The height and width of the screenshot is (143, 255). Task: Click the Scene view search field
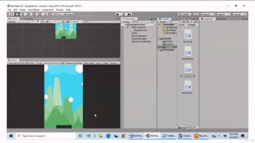[101, 22]
